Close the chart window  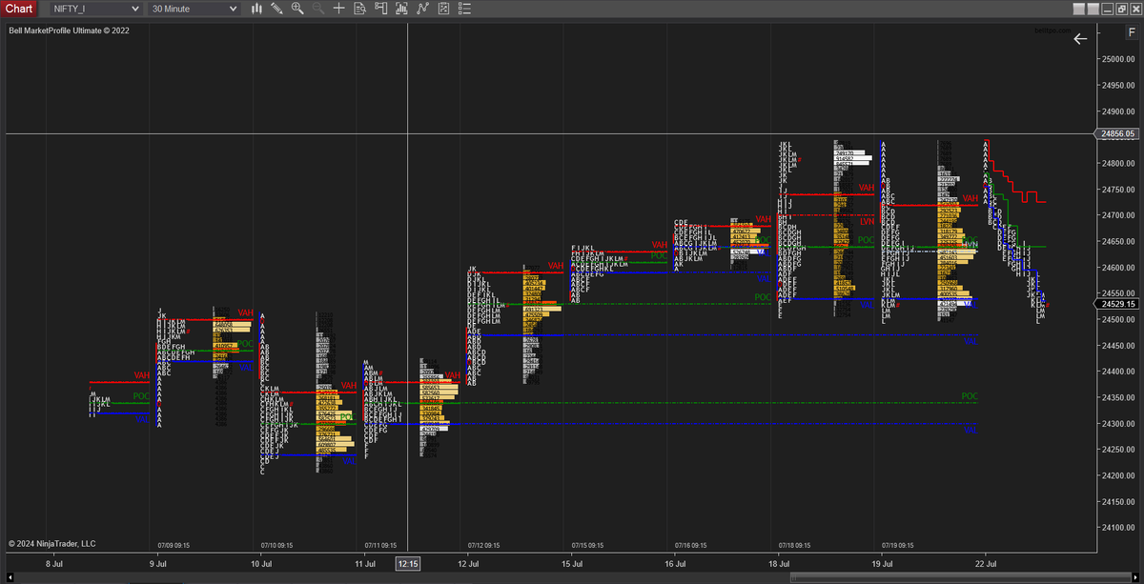[x=1134, y=9]
